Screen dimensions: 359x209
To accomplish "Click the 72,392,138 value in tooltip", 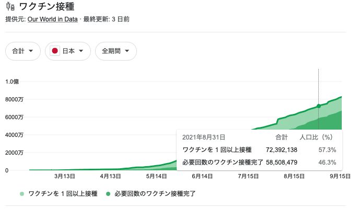I will pyautogui.click(x=282, y=150).
